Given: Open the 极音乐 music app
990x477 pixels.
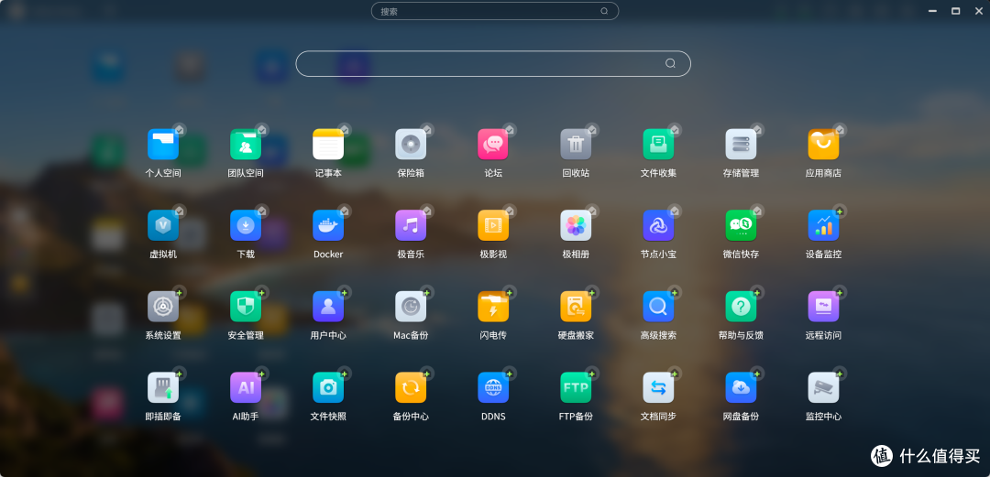Looking at the screenshot, I should coord(411,225).
